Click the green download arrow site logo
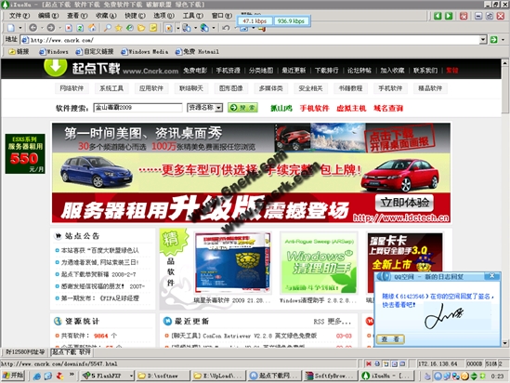This screenshot has height=383, width=510. coord(56,67)
